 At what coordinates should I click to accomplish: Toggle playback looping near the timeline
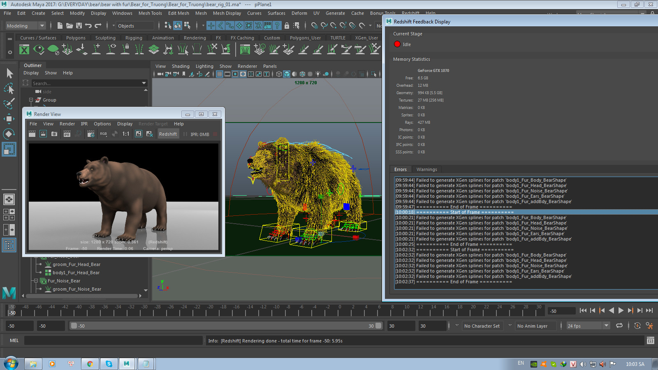619,326
